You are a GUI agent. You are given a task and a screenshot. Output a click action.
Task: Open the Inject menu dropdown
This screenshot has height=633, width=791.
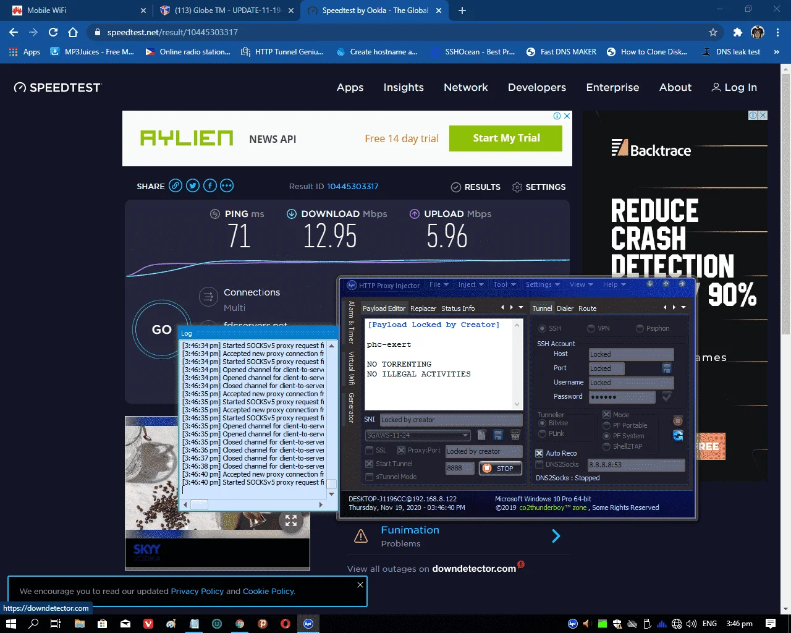pos(471,284)
